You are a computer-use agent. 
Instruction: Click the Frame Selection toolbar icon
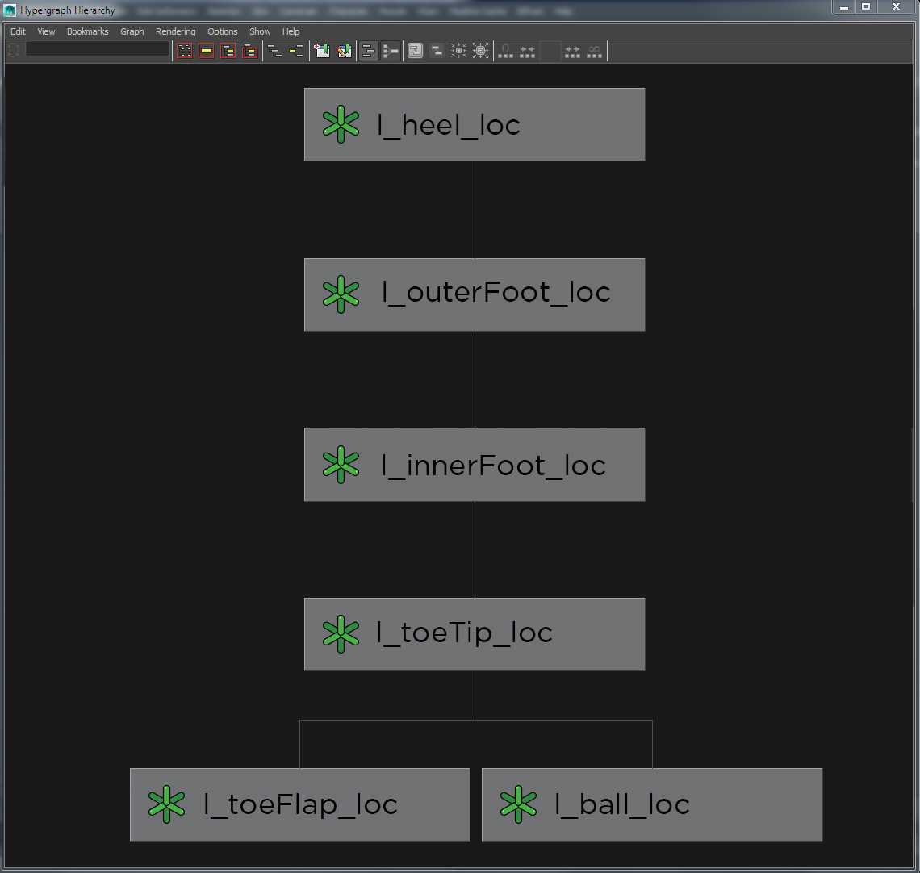coord(207,52)
